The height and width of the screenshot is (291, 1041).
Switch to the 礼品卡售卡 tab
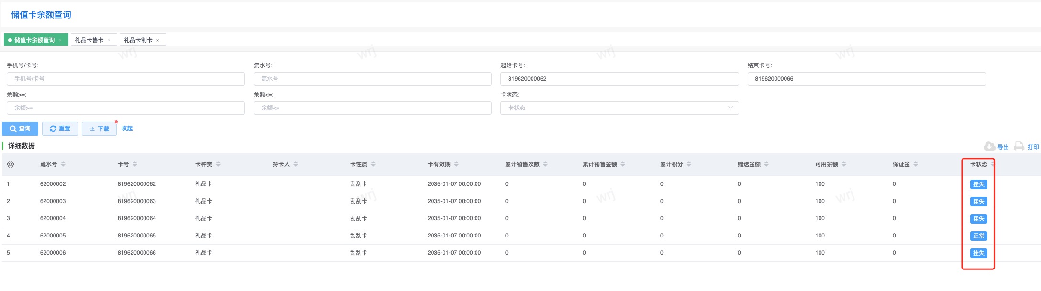89,40
